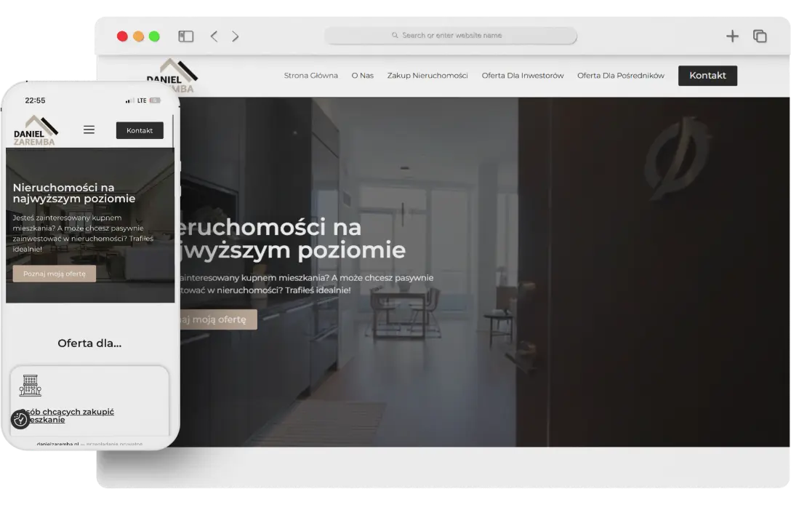Tap the Kontakt button in mobile header

pyautogui.click(x=140, y=130)
